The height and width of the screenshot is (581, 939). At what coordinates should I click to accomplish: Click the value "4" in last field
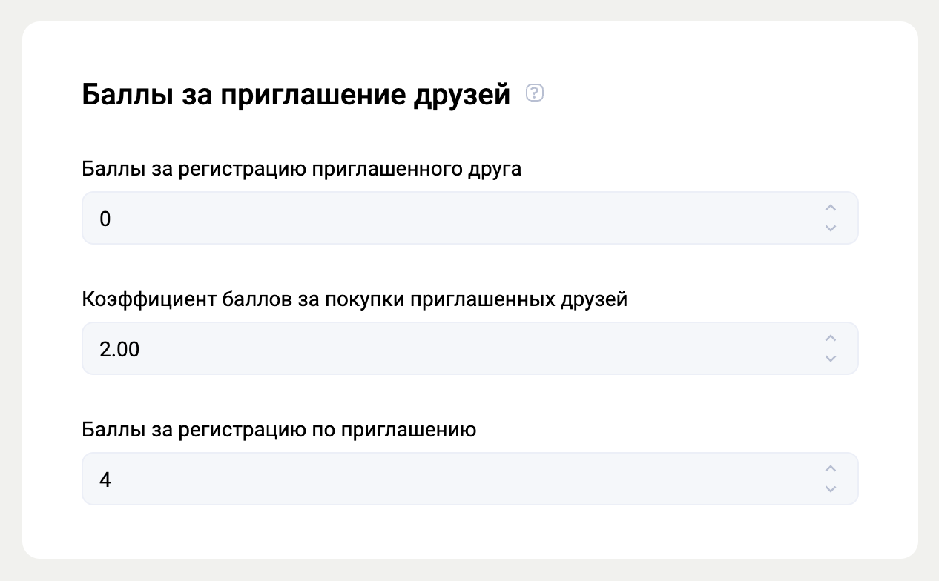pos(105,479)
